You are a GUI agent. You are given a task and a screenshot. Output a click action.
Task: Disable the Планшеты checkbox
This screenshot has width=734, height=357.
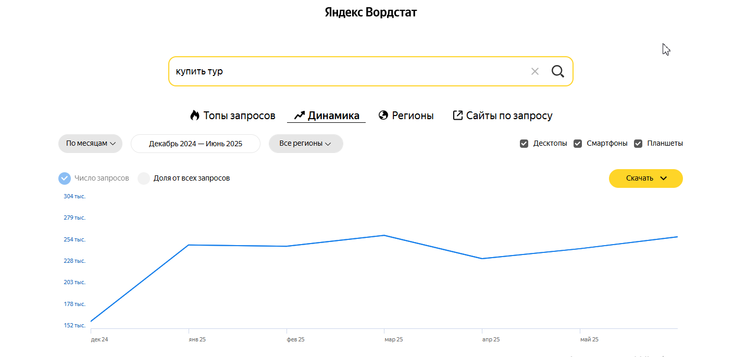(638, 144)
